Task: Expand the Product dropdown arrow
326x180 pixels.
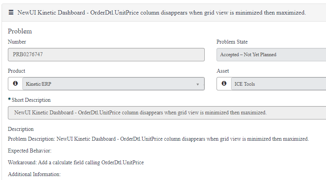Action: click(x=198, y=84)
